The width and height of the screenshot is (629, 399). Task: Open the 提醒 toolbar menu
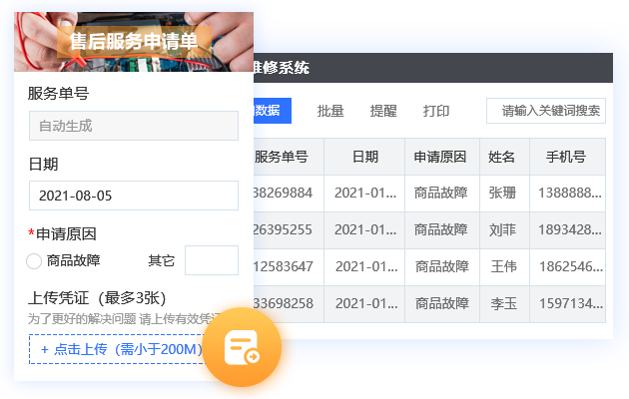383,111
